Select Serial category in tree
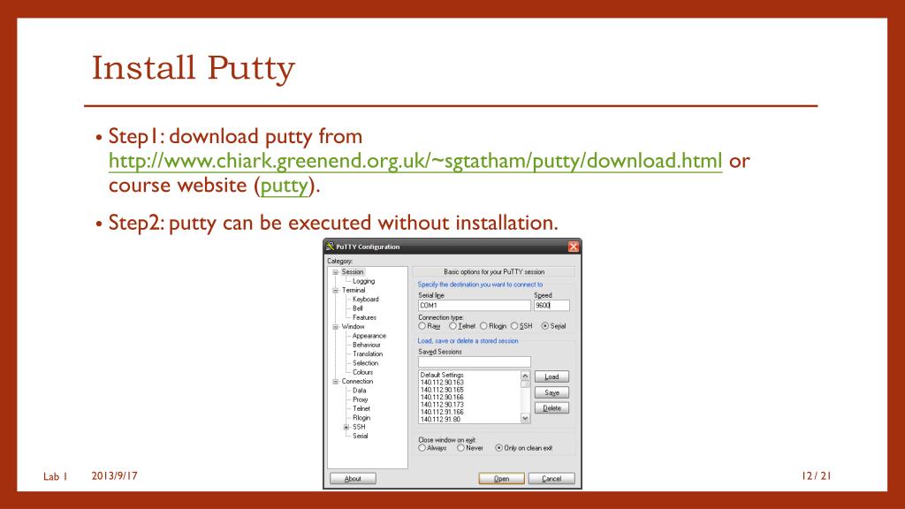The image size is (905, 509). point(361,437)
